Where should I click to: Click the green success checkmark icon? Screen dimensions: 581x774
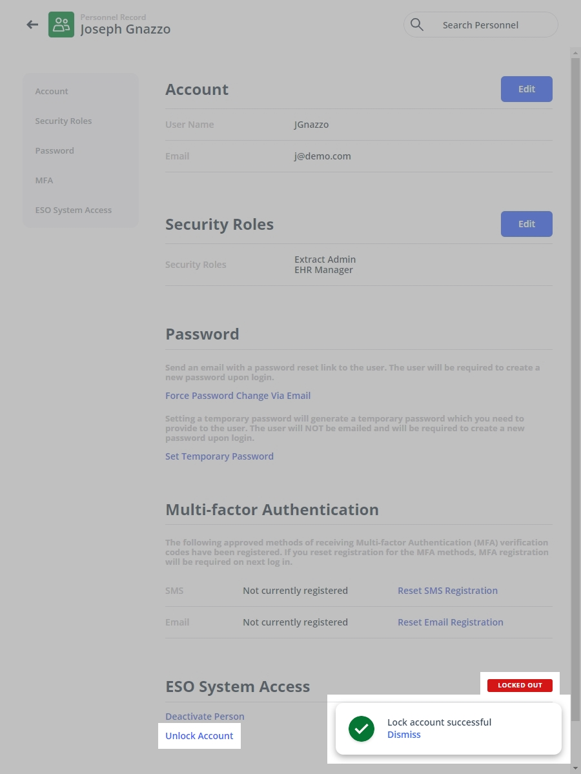click(362, 729)
